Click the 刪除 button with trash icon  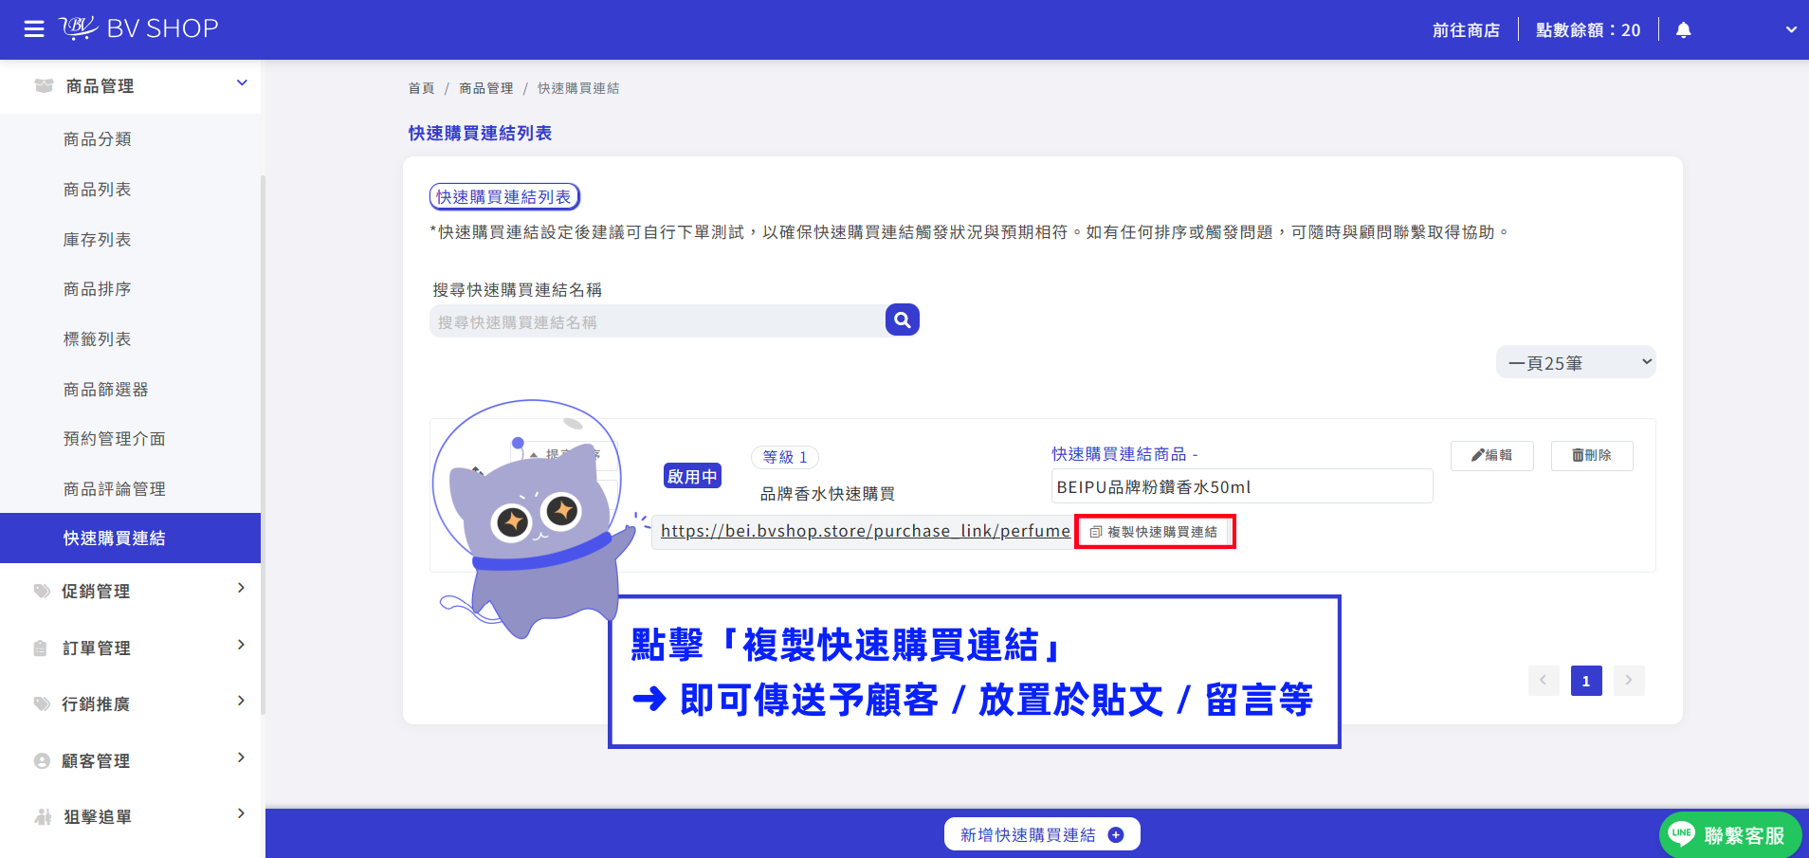pyautogui.click(x=1592, y=455)
